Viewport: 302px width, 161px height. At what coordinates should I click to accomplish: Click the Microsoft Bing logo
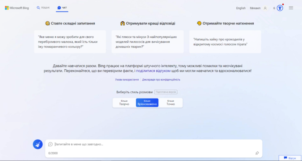pos(17,8)
